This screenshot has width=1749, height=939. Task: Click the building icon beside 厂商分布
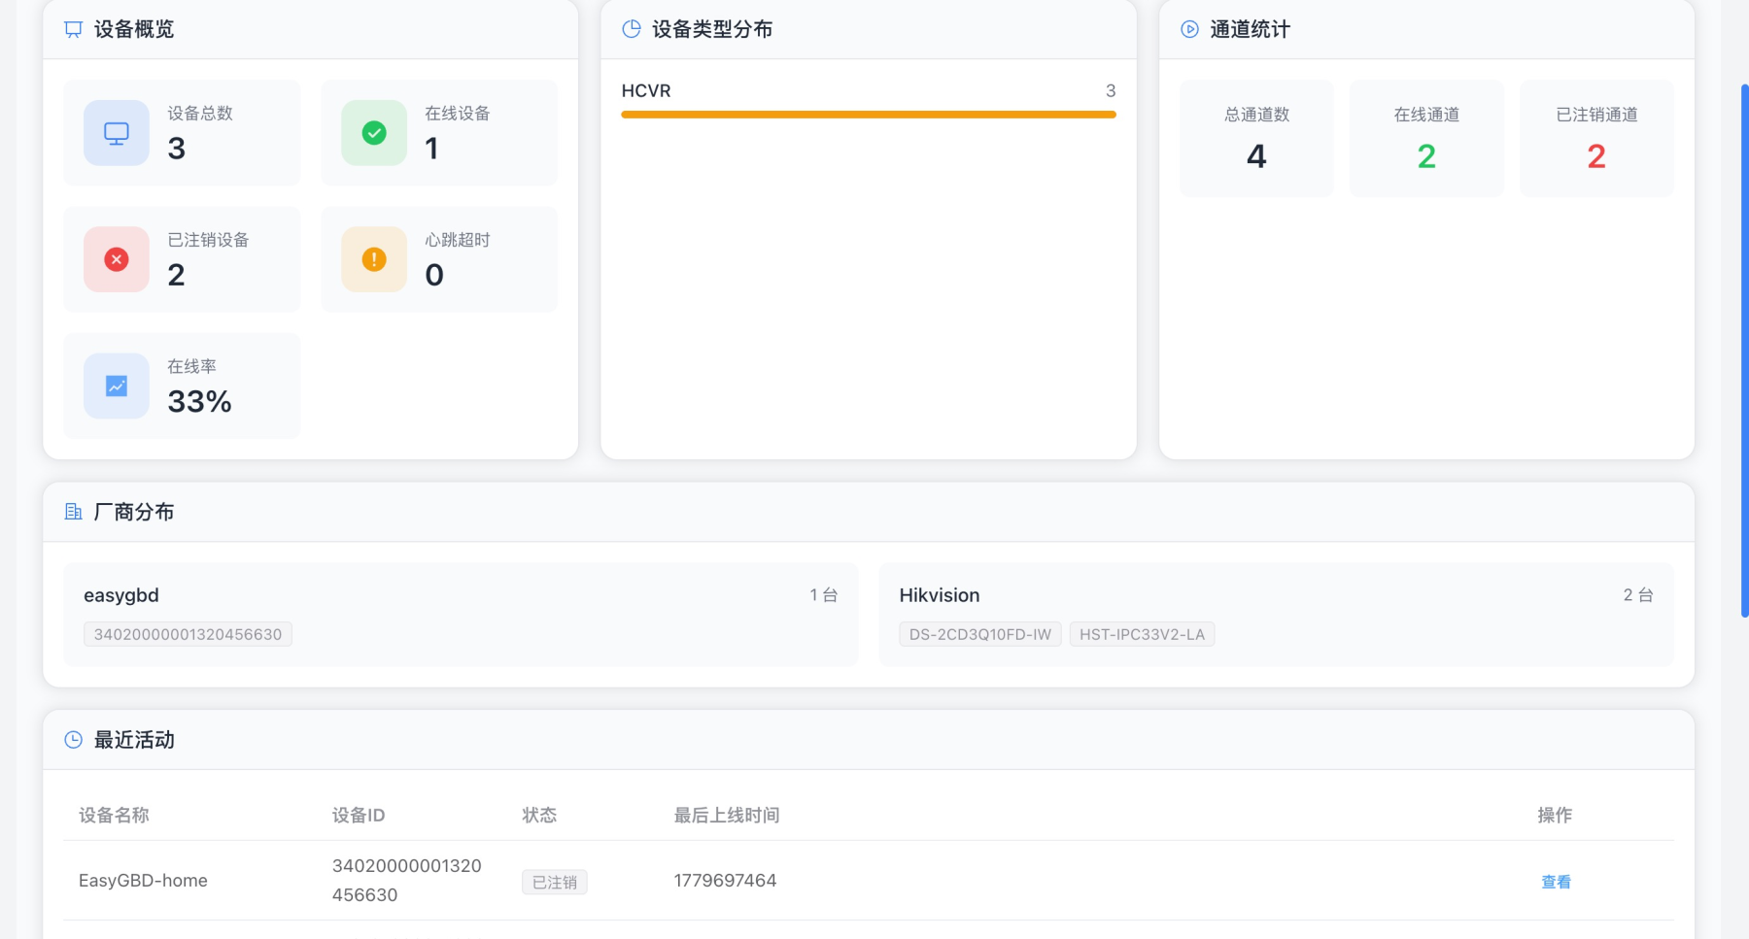pos(73,512)
